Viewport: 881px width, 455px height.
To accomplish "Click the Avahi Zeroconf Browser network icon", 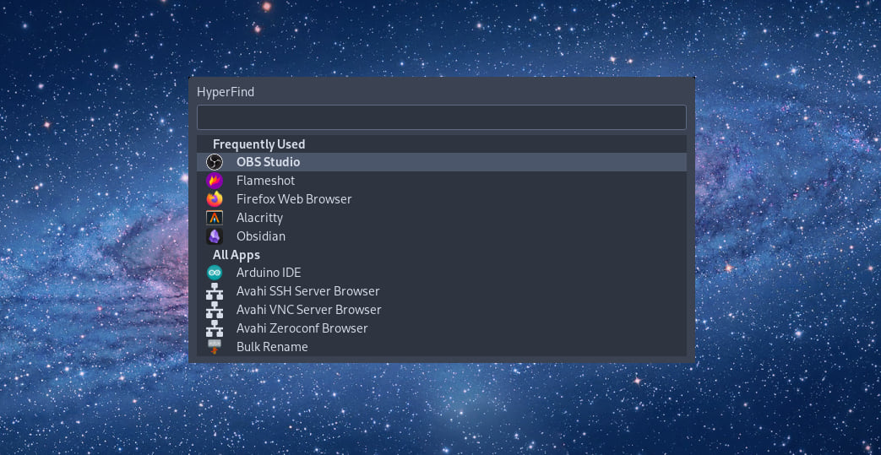I will tap(215, 328).
